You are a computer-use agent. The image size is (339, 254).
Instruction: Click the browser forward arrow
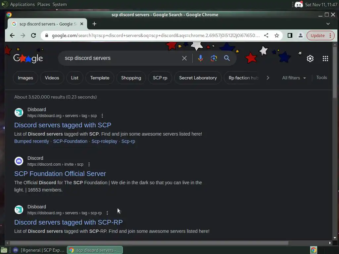[23, 35]
